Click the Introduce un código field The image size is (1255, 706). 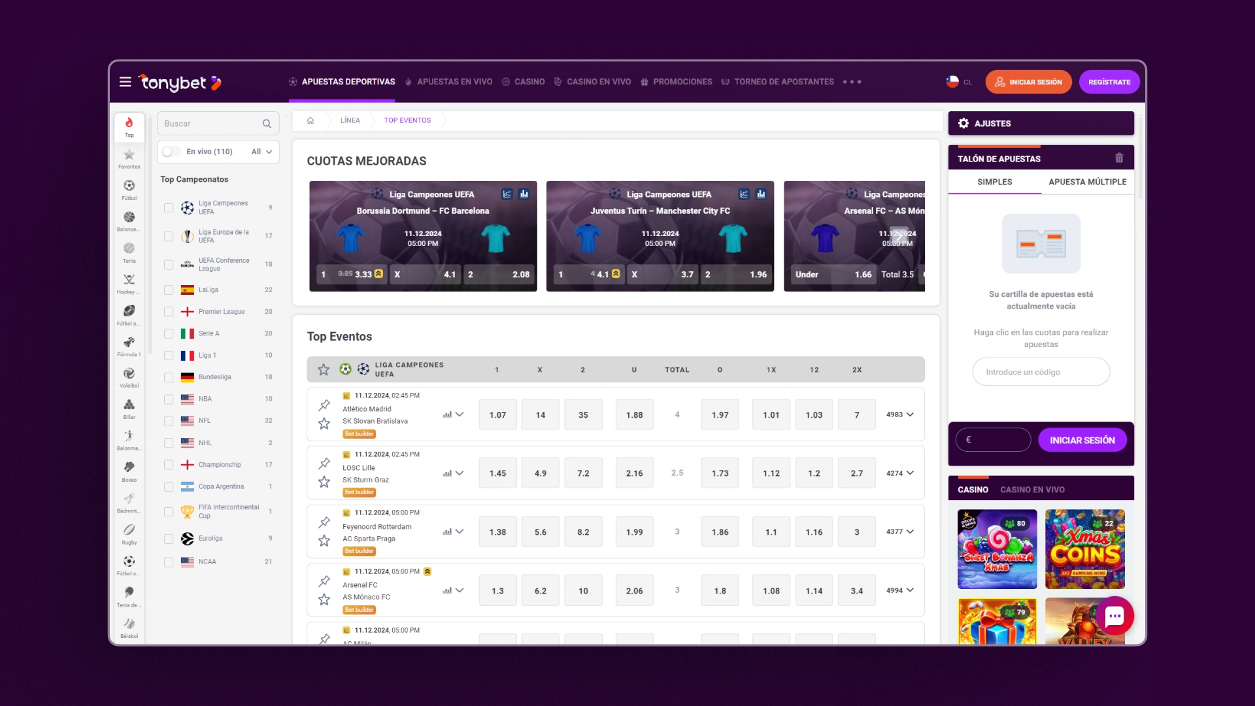point(1041,372)
